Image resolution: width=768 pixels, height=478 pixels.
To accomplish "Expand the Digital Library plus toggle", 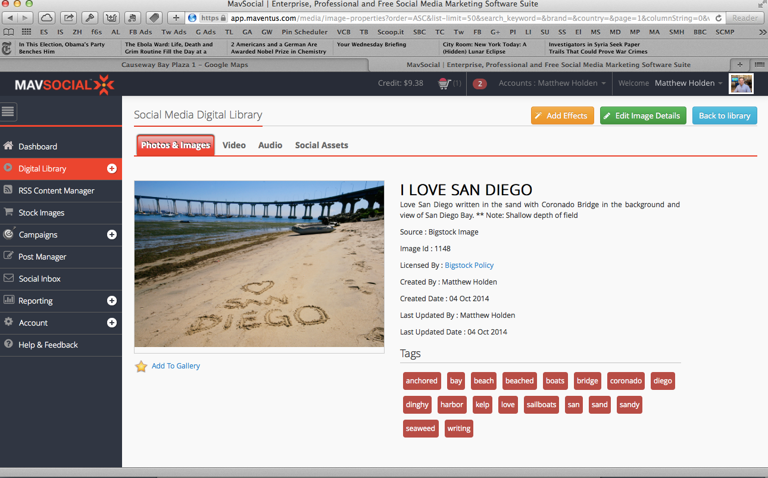I will pyautogui.click(x=111, y=168).
